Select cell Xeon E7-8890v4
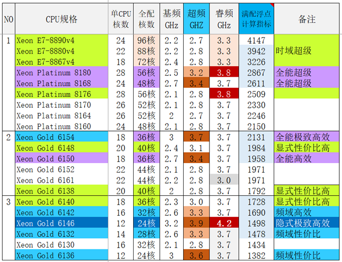This screenshot has width=342, height=262. click(62, 40)
